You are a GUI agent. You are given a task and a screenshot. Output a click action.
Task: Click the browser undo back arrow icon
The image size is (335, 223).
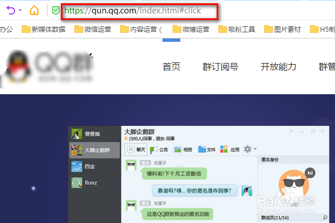(11, 10)
